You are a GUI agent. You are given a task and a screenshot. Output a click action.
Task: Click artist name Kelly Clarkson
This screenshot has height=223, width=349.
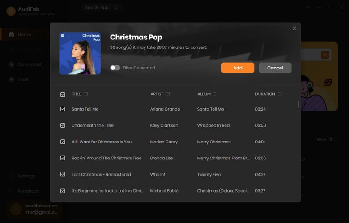pos(164,125)
